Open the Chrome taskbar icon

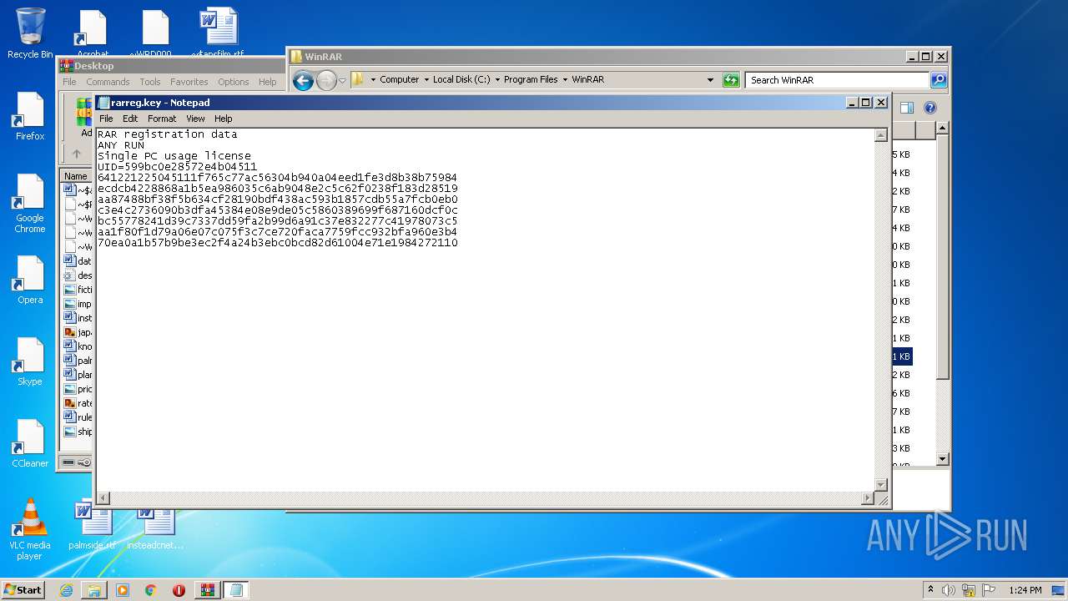pyautogui.click(x=150, y=590)
